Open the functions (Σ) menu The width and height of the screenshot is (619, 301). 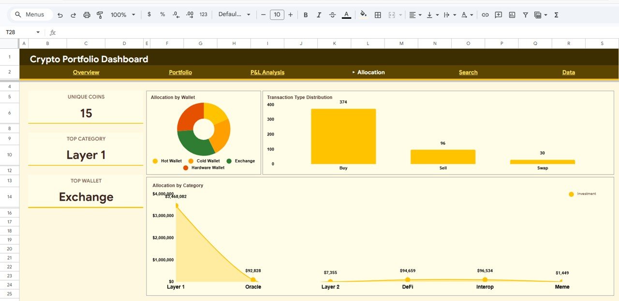point(556,14)
